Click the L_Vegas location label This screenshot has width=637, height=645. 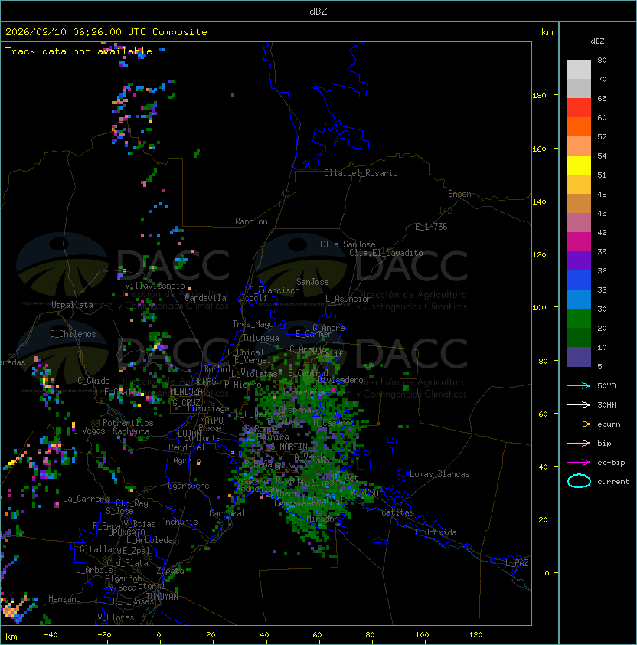tap(89, 431)
